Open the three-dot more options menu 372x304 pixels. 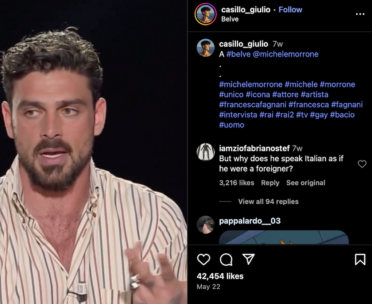click(x=360, y=14)
